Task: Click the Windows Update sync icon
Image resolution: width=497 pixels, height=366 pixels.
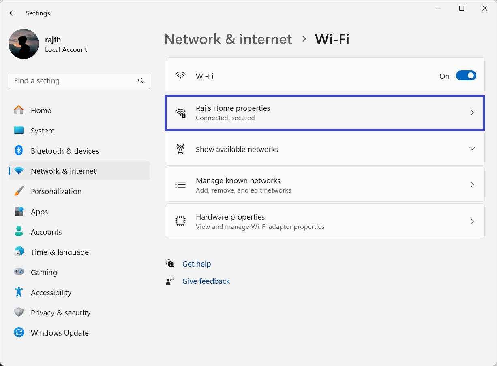Action: (19, 333)
